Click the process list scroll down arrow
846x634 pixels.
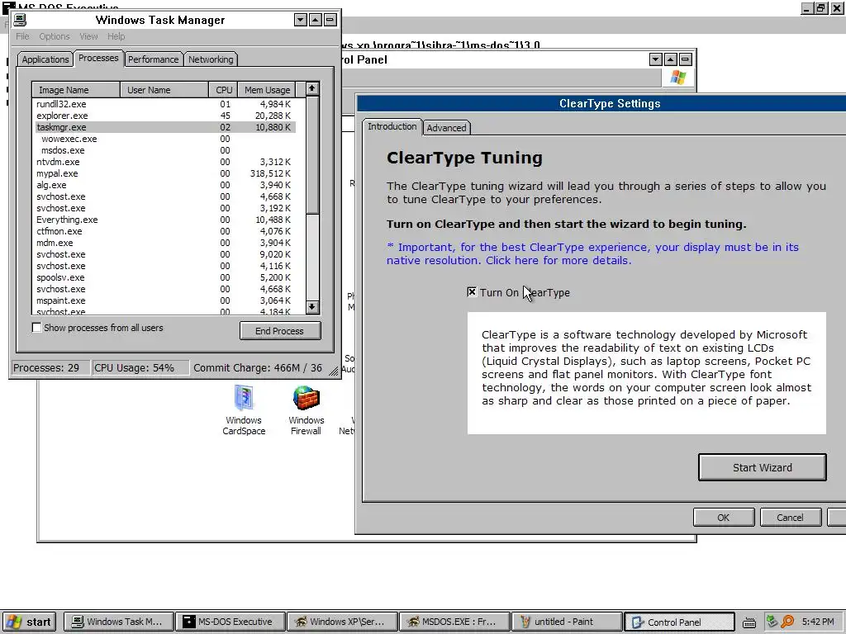[311, 307]
